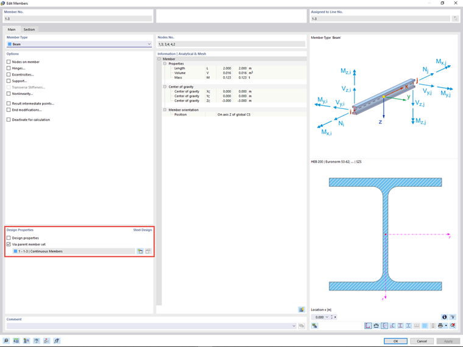This screenshot has width=463, height=347.
Task: Enable End modifications... checkbox
Action: point(9,110)
